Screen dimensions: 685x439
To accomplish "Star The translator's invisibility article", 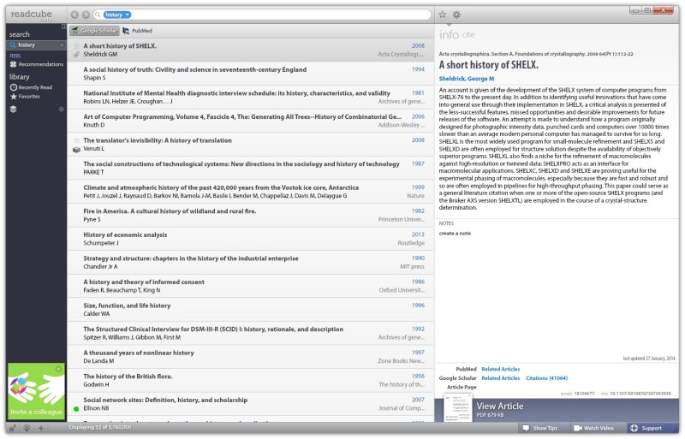I will [x=76, y=140].
